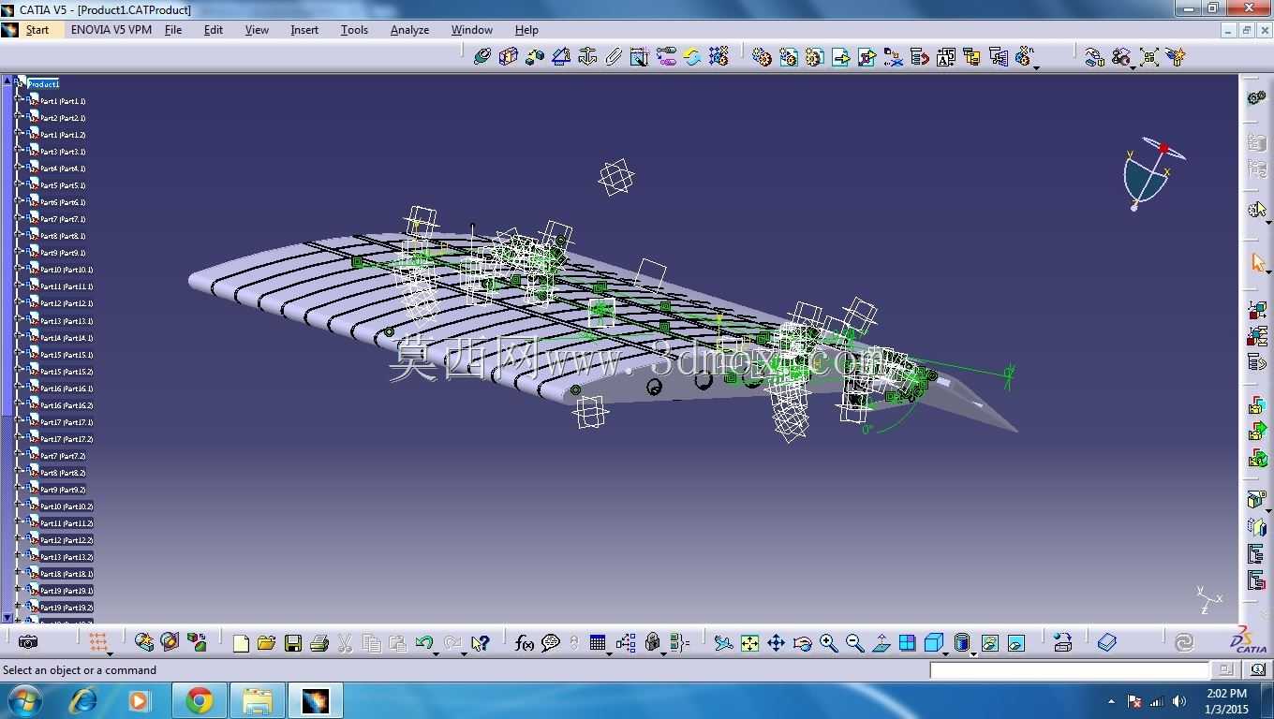Viewport: 1274px width, 719px height.
Task: Select Part5 (Part5.1) in the tree
Action: click(x=63, y=185)
